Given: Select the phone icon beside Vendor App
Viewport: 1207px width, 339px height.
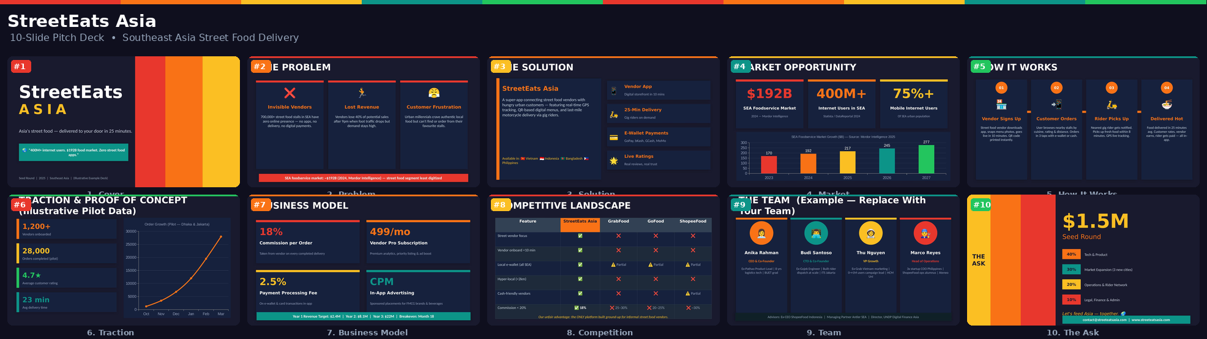Looking at the screenshot, I should pos(613,91).
